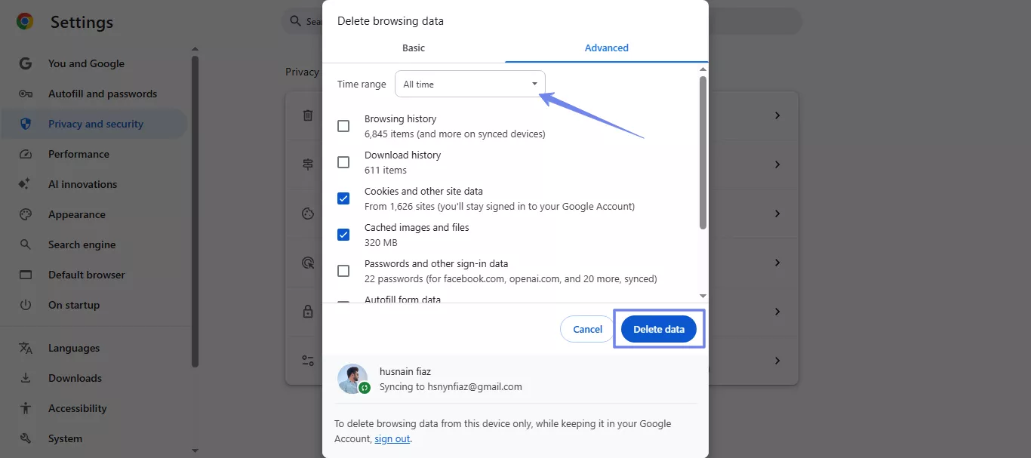Select the Advanced tab

click(606, 48)
